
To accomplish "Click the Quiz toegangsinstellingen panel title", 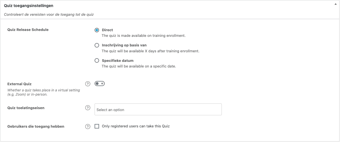I will (x=29, y=6).
